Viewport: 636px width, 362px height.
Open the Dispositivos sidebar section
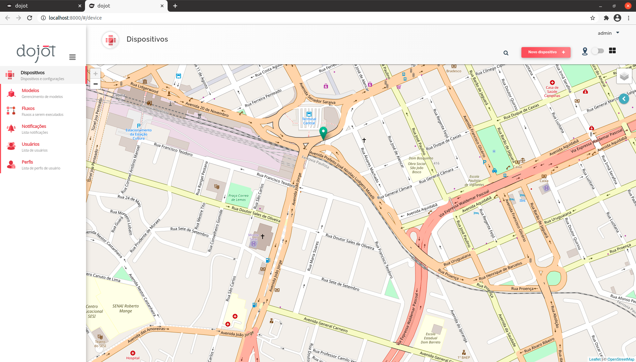(x=43, y=75)
